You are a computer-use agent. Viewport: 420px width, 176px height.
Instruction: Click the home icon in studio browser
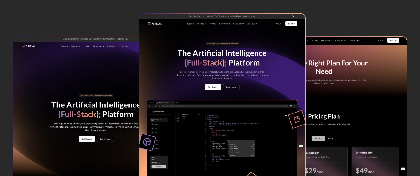click(159, 106)
